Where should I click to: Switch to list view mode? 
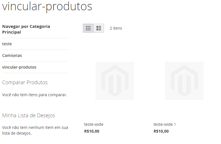99,28
